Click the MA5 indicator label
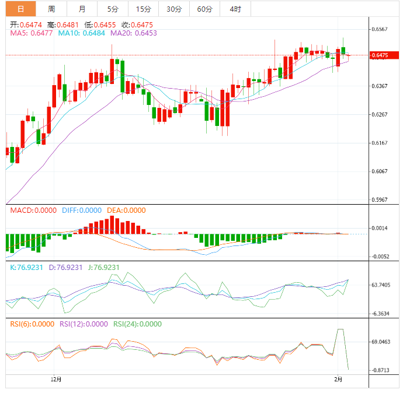 point(33,34)
